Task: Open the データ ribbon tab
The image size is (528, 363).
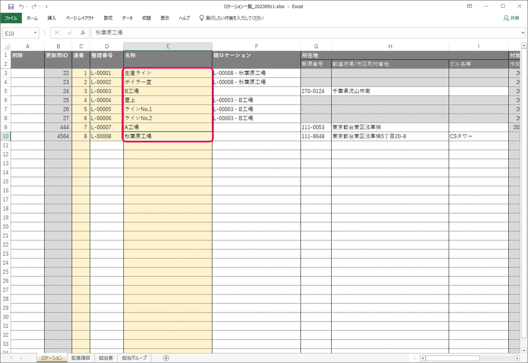Action: (127, 18)
